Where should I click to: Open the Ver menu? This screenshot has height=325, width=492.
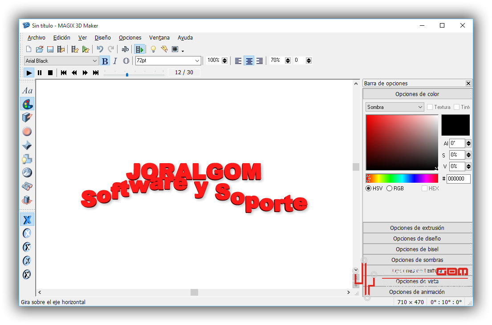pos(82,38)
